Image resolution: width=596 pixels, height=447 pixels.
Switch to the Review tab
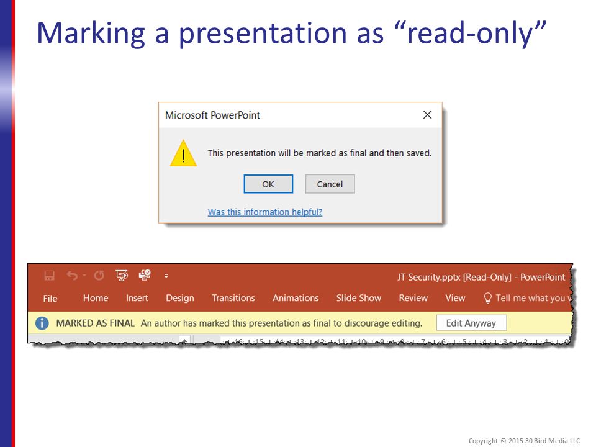point(413,298)
